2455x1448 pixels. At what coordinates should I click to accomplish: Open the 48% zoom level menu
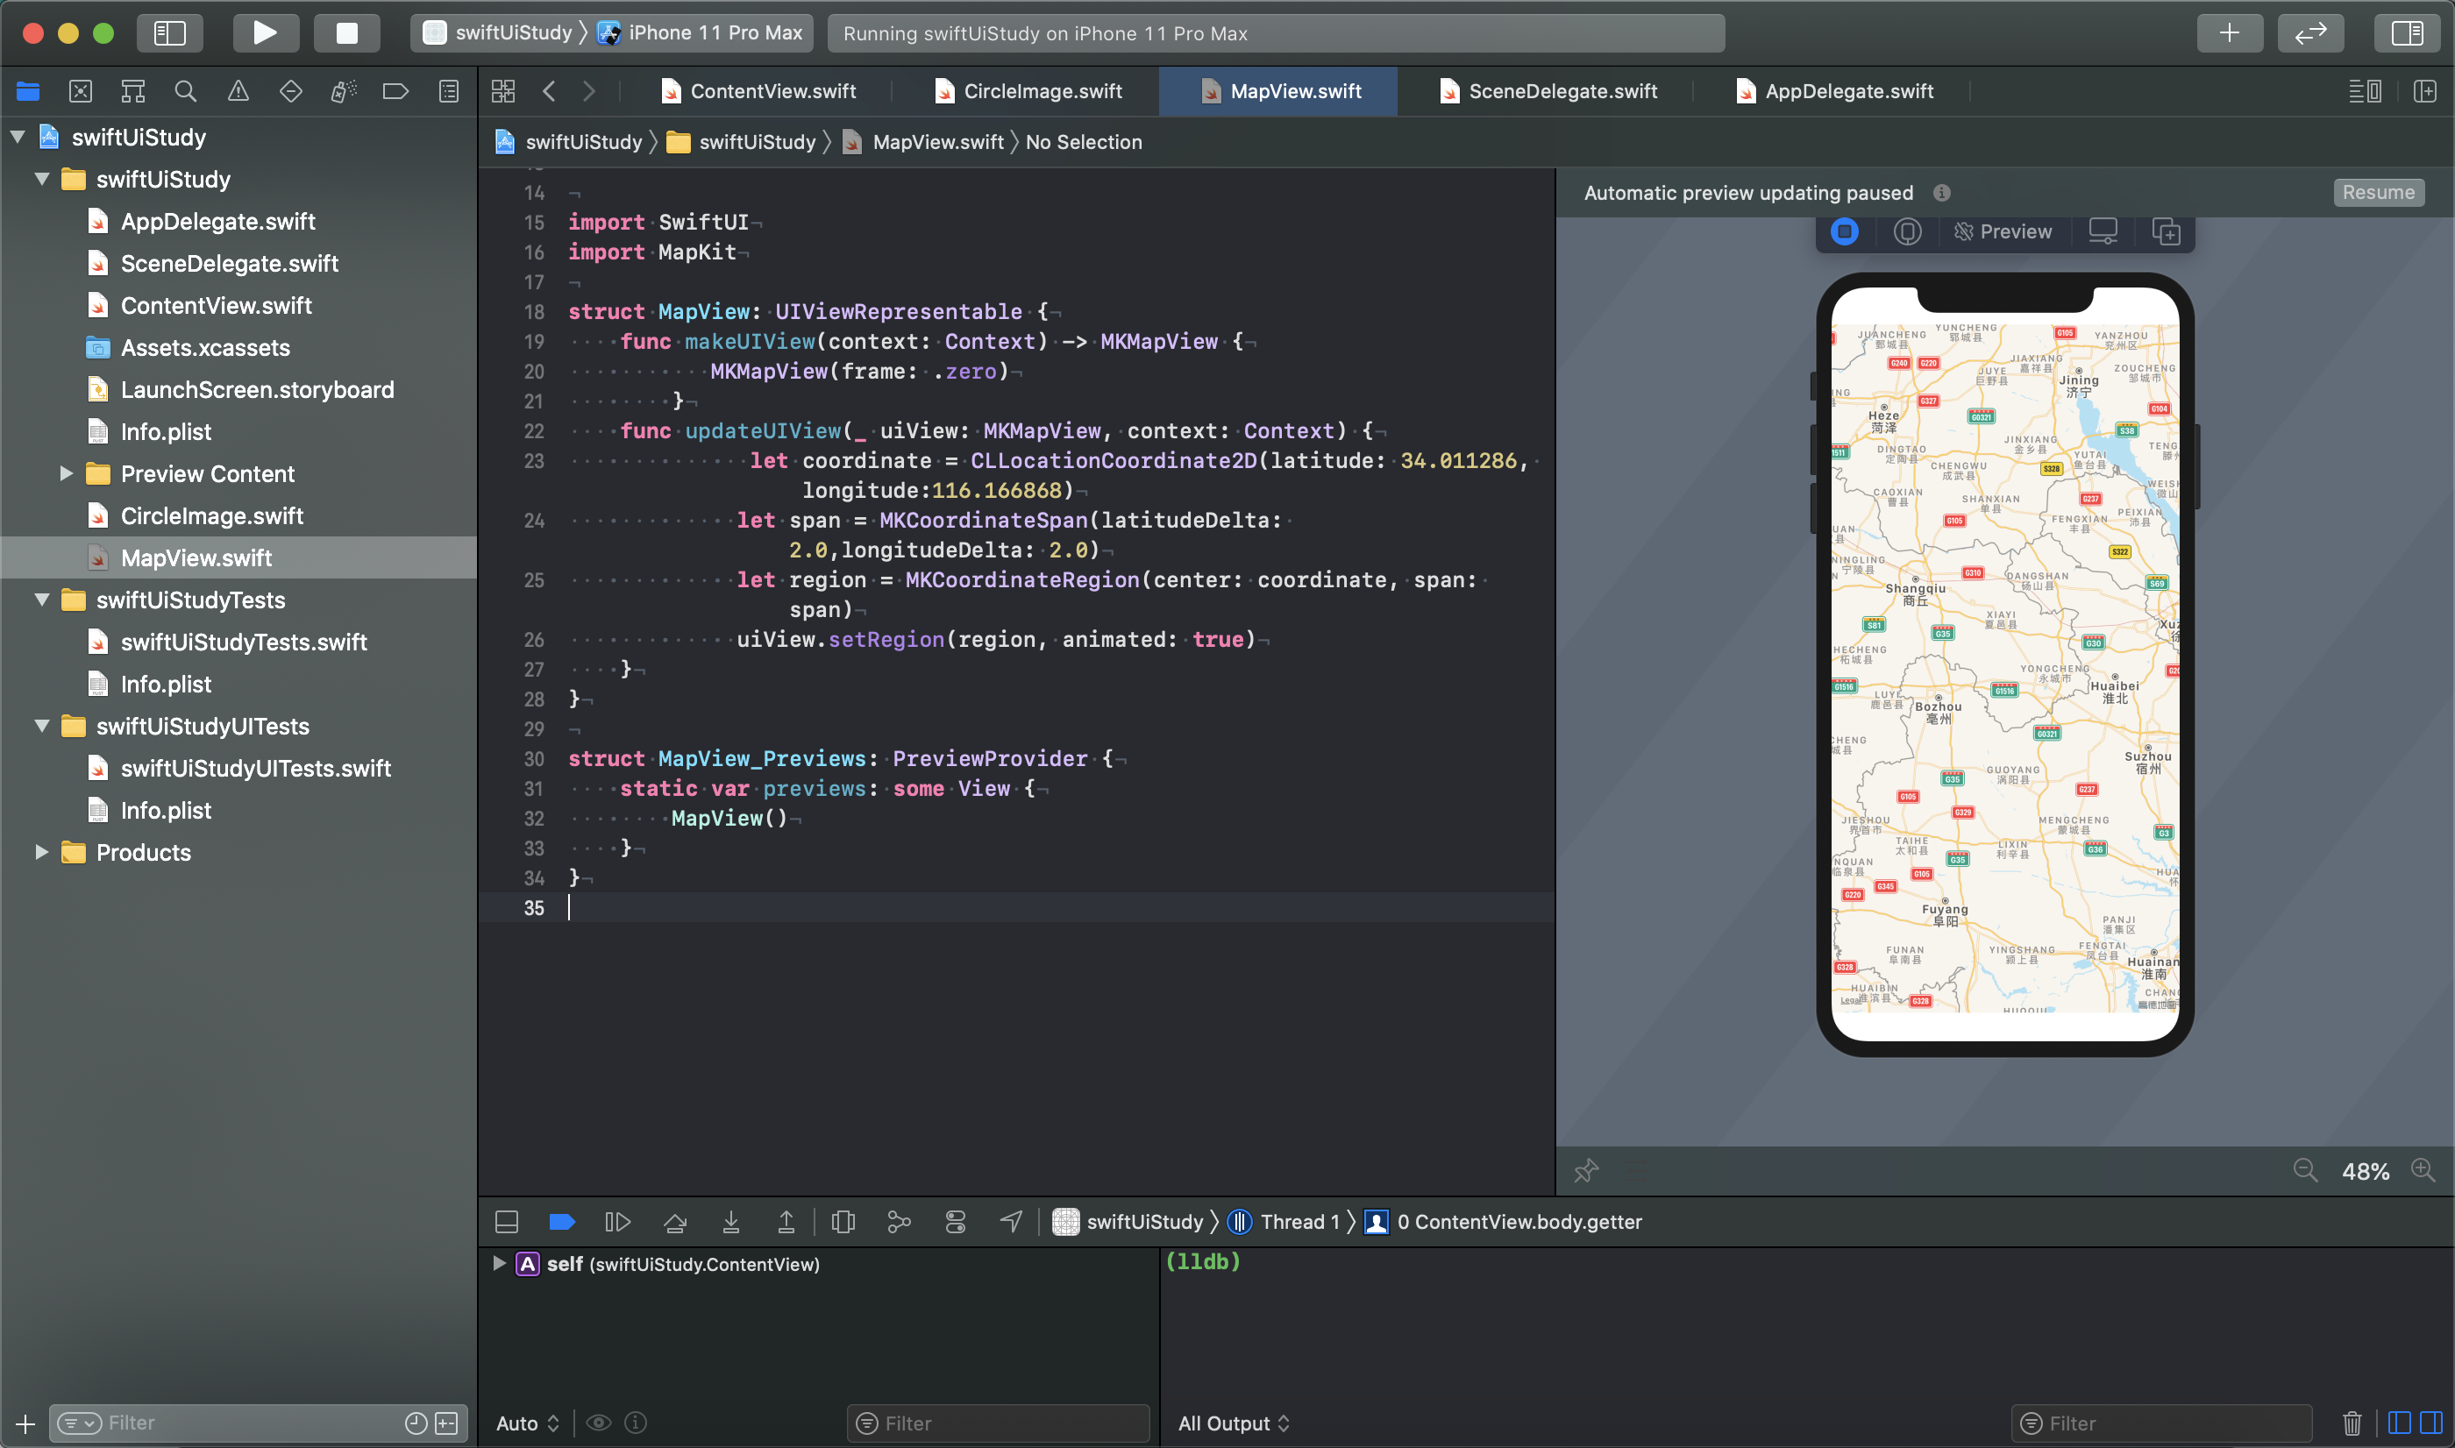click(2366, 1171)
